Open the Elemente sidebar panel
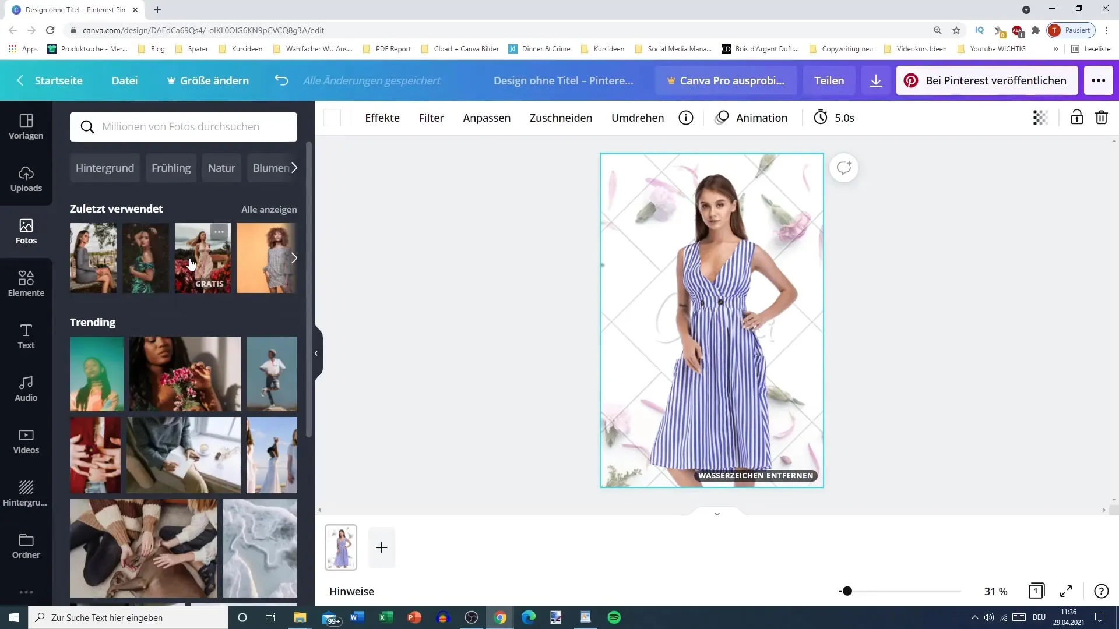The width and height of the screenshot is (1119, 629). click(26, 284)
